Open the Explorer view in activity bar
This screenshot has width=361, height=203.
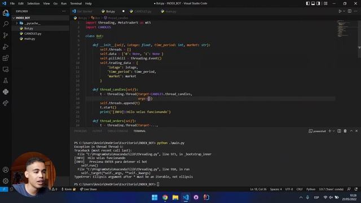pos(6,13)
